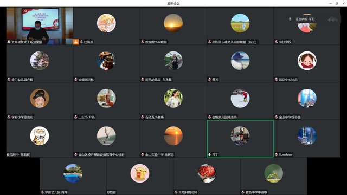Click the muted mic icon next to 劳技学校
Viewport: 347px width, 195px height.
tap(276, 42)
